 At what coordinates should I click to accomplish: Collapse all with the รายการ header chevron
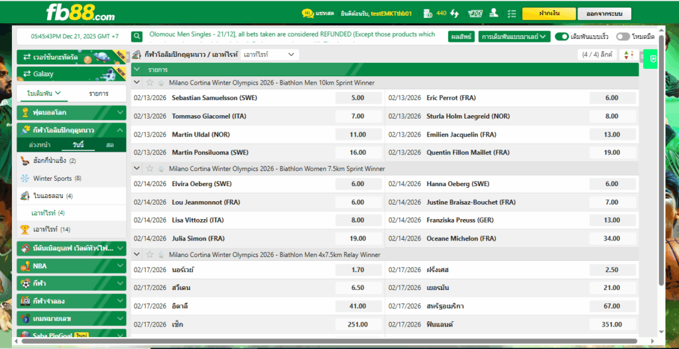pos(137,70)
